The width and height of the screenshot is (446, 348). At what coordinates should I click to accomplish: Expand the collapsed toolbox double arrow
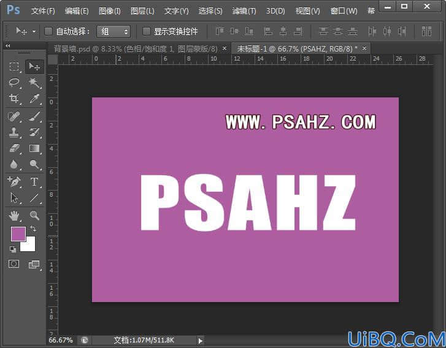[8, 46]
